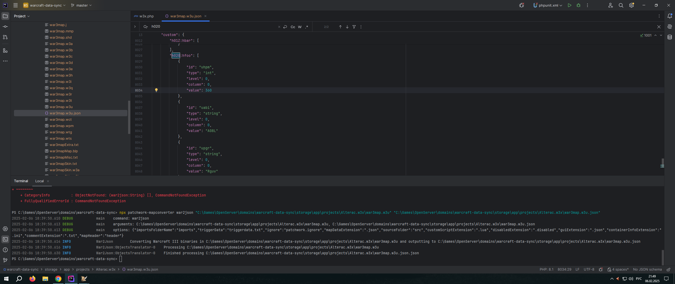Click the Debug bug icon
Screen dimensions: 675x284
point(578,5)
